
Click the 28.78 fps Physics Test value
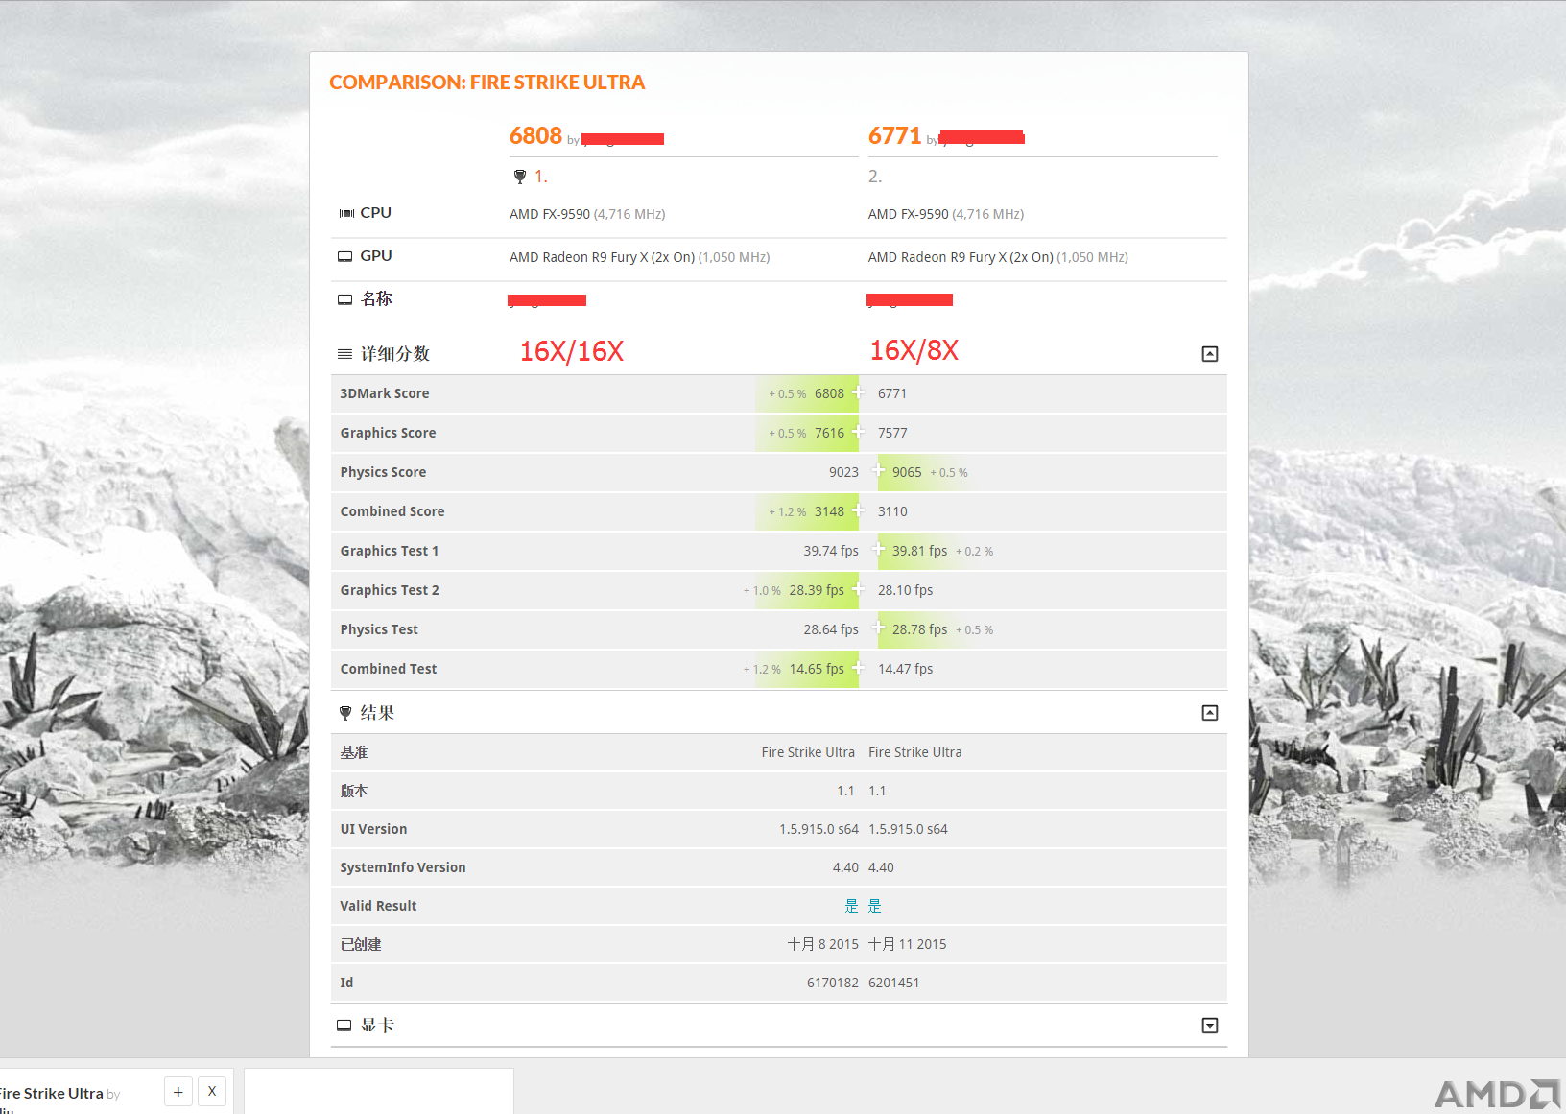(919, 629)
